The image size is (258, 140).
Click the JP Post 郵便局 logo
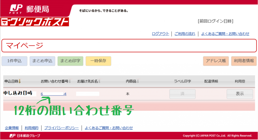(x=29, y=9)
